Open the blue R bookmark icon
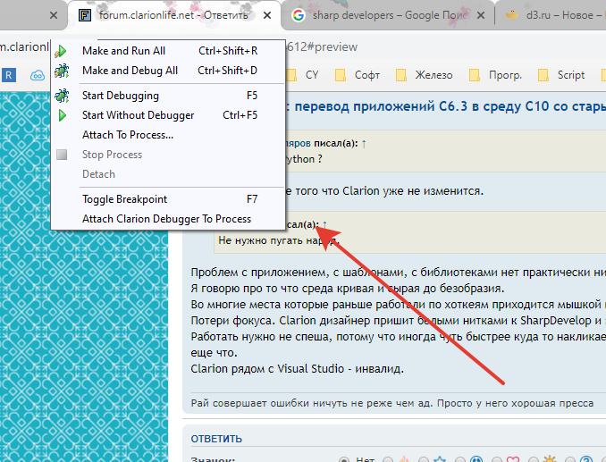 [8, 76]
